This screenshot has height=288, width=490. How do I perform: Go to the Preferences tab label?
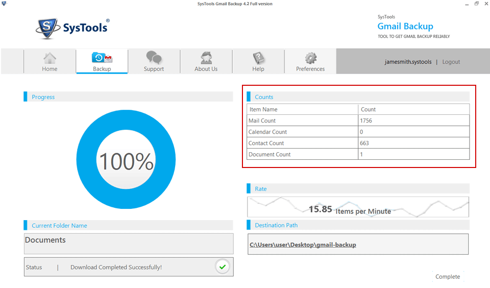310,69
